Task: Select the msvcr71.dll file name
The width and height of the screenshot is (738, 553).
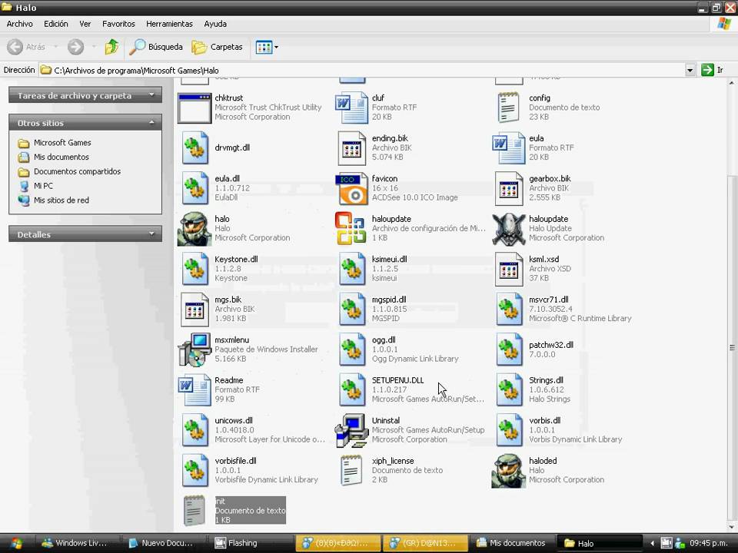Action: (x=549, y=300)
